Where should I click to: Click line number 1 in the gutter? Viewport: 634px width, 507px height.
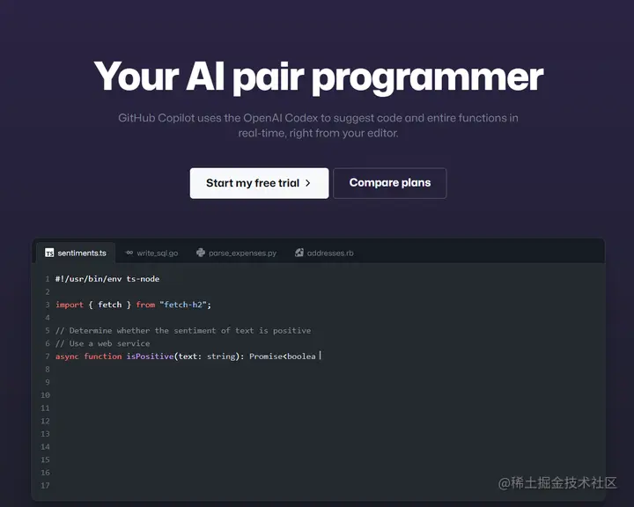(x=48, y=279)
